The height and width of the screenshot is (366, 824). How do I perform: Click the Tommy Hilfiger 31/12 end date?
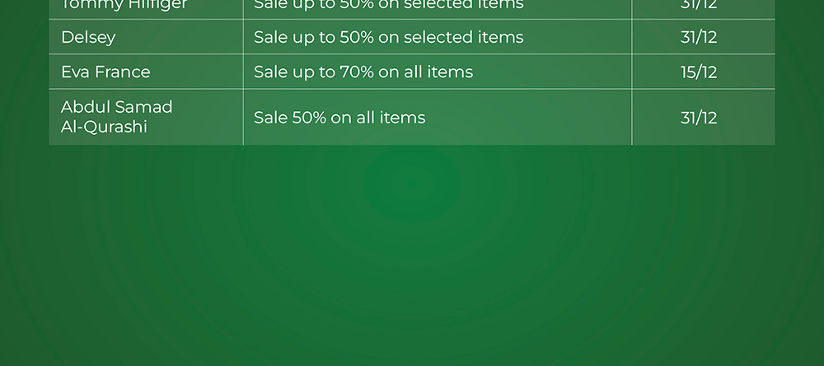pyautogui.click(x=699, y=5)
